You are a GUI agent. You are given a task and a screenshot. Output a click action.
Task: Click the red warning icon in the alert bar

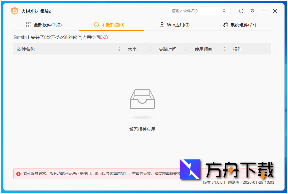pyautogui.click(x=18, y=173)
